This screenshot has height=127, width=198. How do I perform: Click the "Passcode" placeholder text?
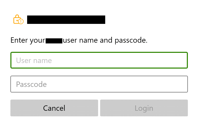[x=31, y=84]
